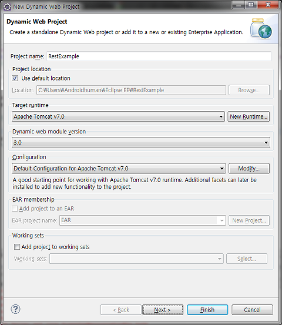Image resolution: width=282 pixels, height=325 pixels.
Task: Close the dialog using the red X
Action: (x=268, y=5)
